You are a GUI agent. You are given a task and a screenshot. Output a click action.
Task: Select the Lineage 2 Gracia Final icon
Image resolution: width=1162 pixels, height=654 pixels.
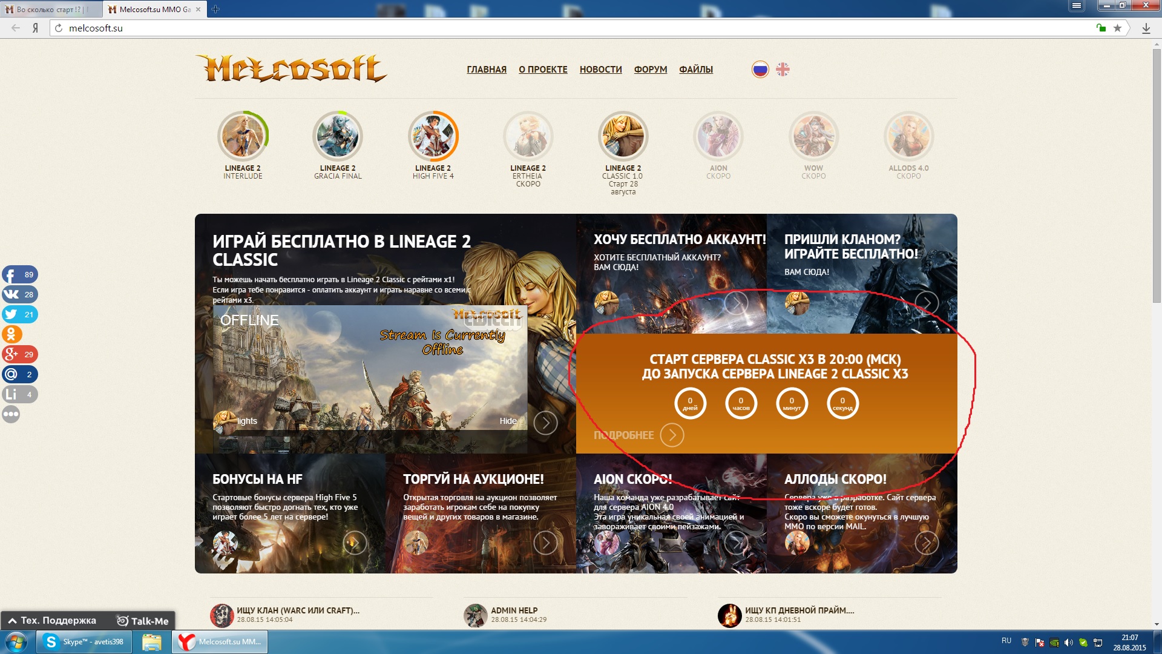point(338,136)
